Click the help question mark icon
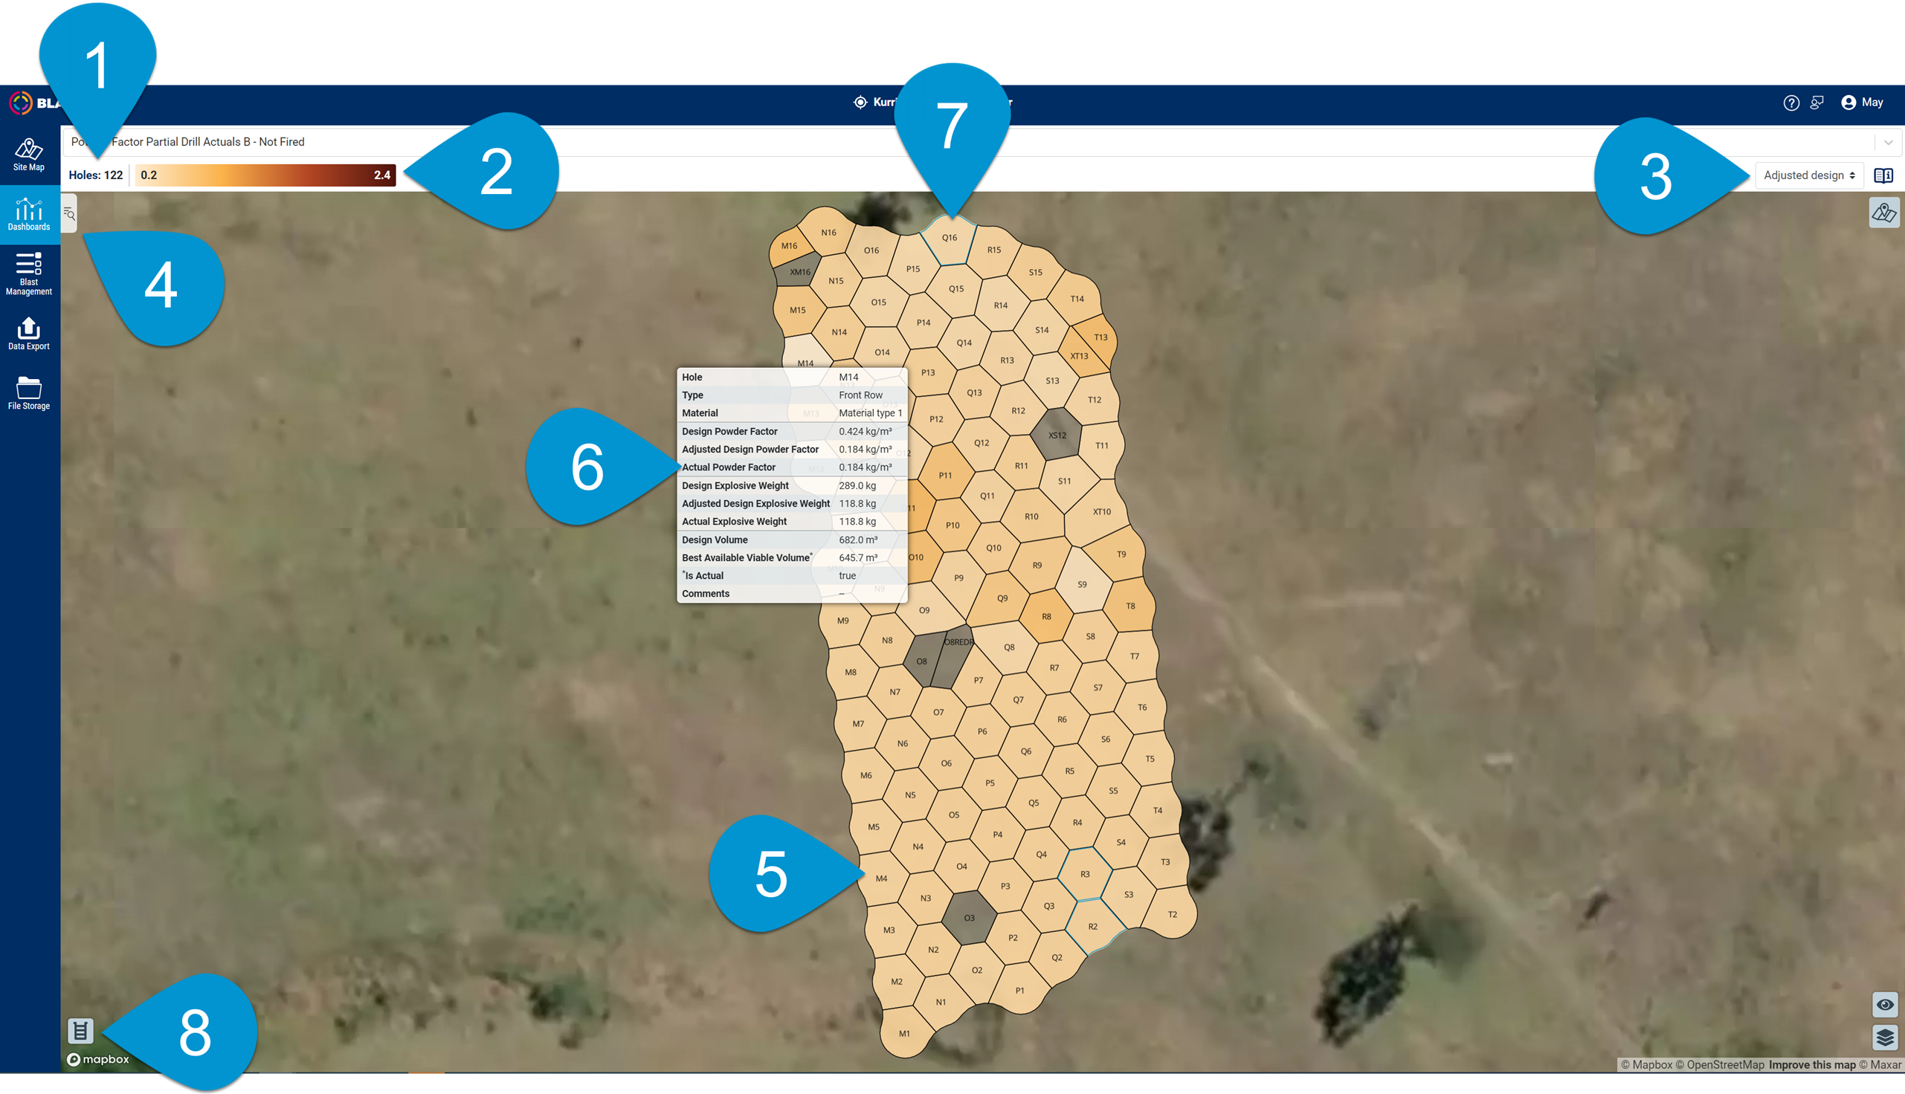 click(1790, 103)
